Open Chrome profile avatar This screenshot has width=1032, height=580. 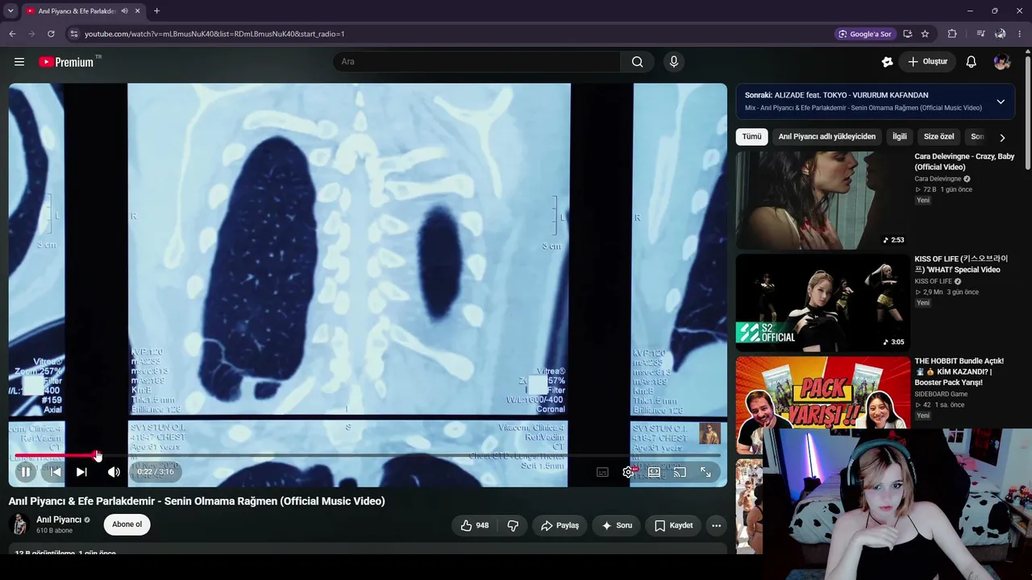(x=1001, y=34)
